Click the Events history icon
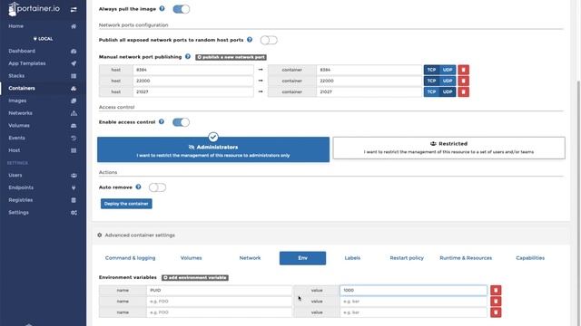The height and width of the screenshot is (326, 581). (74, 138)
